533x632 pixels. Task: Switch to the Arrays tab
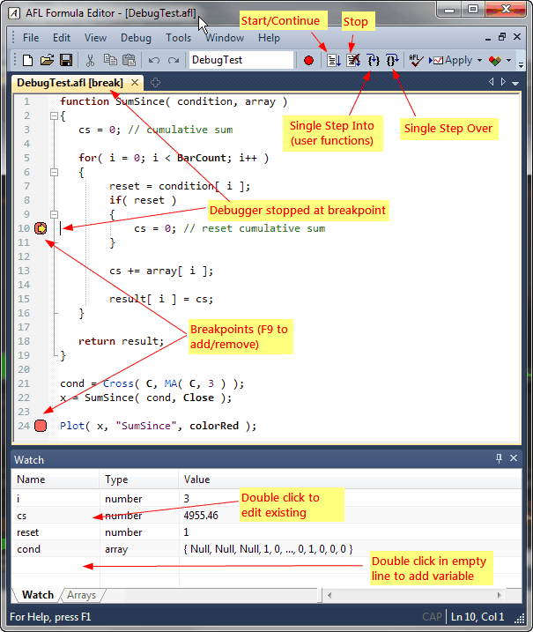[x=81, y=595]
